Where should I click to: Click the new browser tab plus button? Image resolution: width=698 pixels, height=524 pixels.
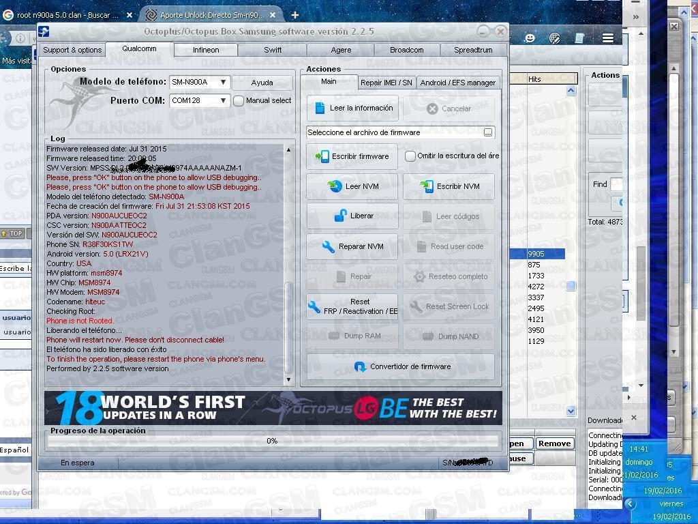[294, 15]
